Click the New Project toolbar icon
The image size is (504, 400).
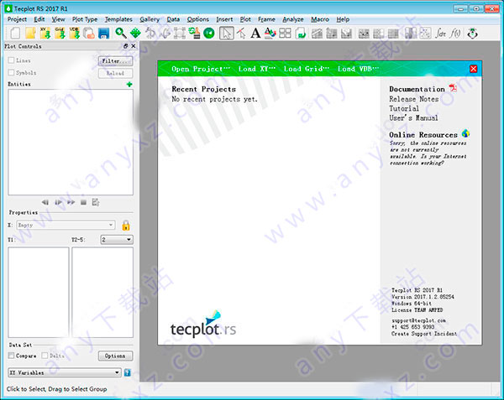[15, 33]
